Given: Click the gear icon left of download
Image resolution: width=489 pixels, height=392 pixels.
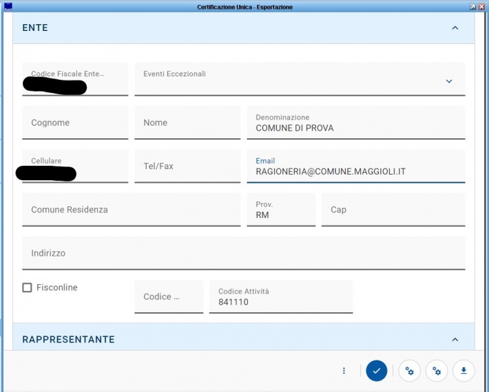Looking at the screenshot, I should tap(437, 371).
